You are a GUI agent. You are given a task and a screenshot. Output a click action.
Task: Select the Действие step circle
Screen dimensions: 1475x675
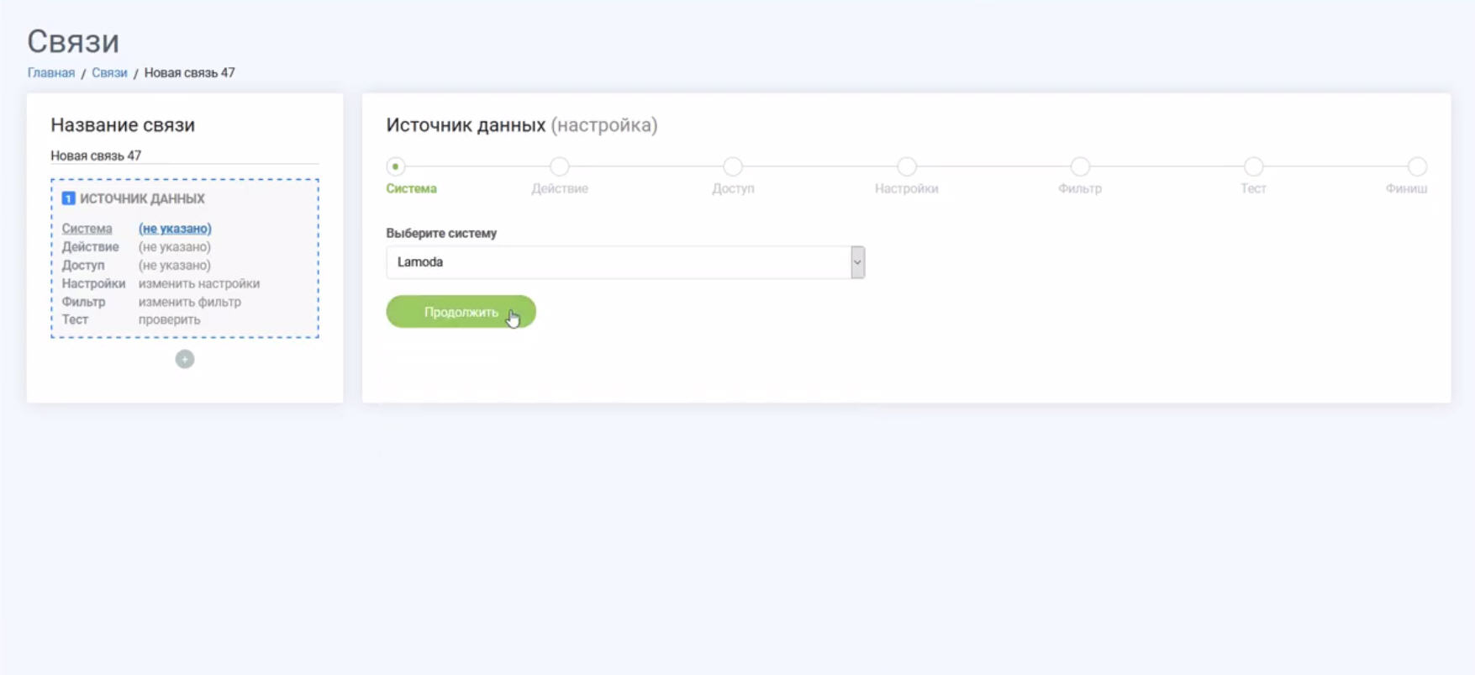click(x=560, y=166)
